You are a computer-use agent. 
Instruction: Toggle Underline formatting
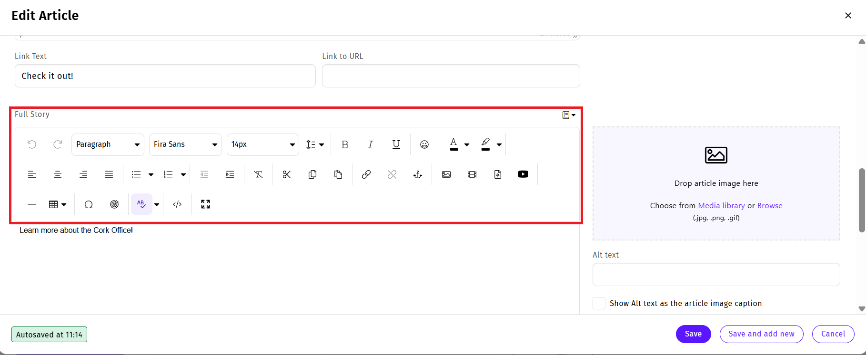pyautogui.click(x=396, y=144)
